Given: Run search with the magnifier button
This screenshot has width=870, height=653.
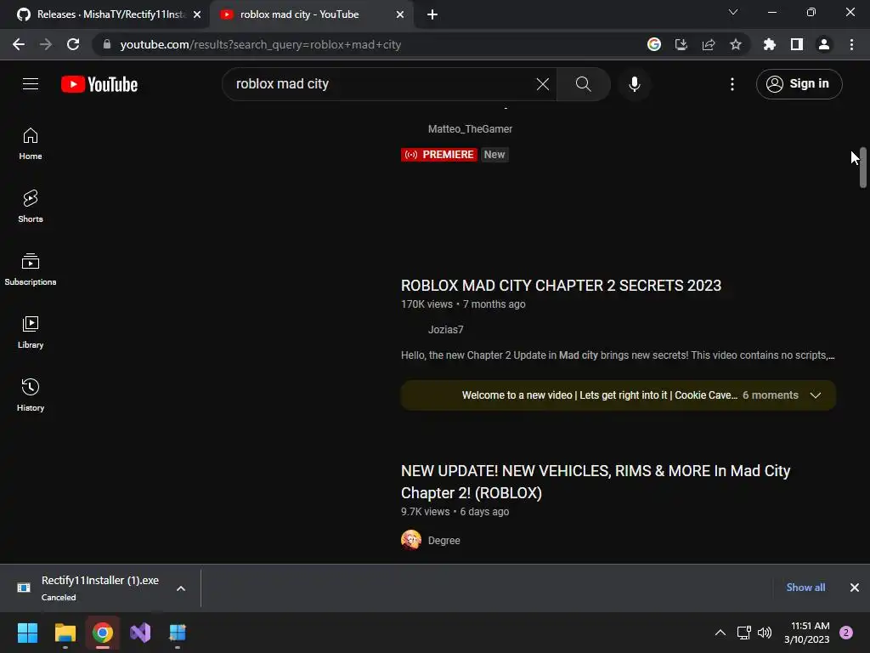Looking at the screenshot, I should click(x=583, y=84).
